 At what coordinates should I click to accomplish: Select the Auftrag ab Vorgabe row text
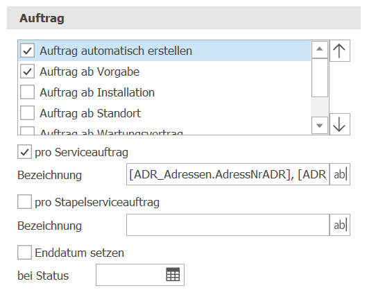click(x=89, y=71)
